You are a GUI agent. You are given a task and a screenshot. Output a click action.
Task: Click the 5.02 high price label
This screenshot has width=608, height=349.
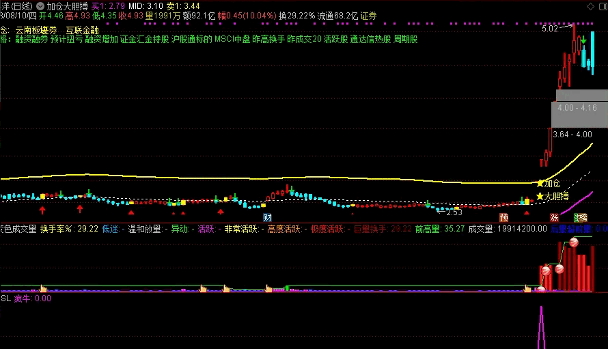(550, 29)
